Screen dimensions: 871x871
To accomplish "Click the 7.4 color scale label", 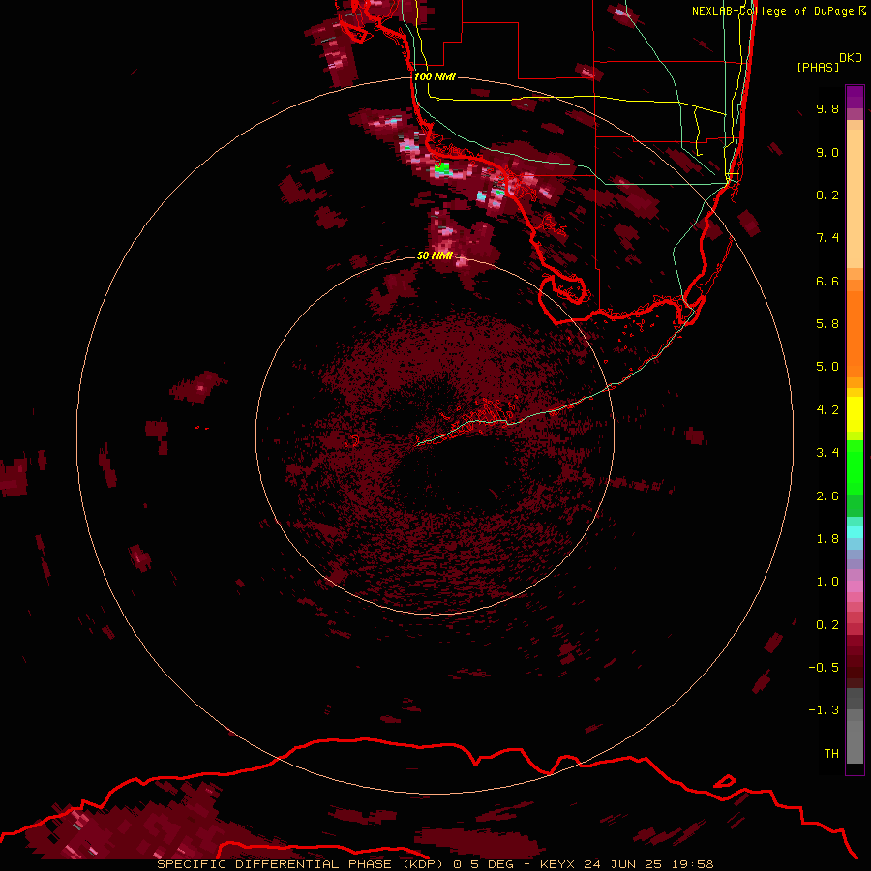I will (827, 238).
